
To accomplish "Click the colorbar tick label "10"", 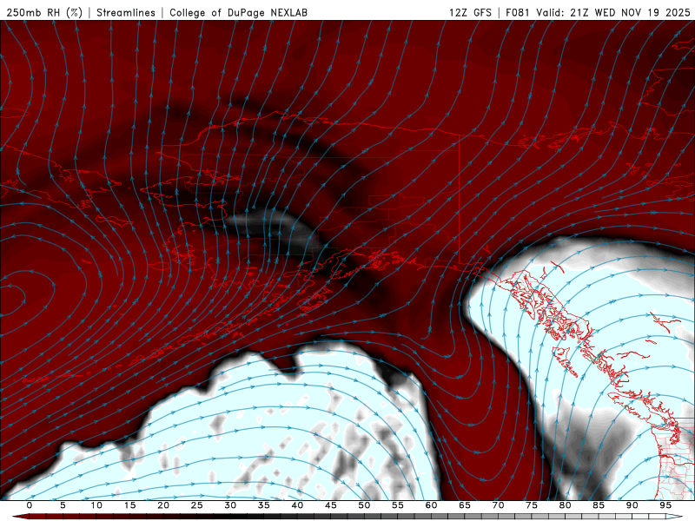I will pos(96,505).
